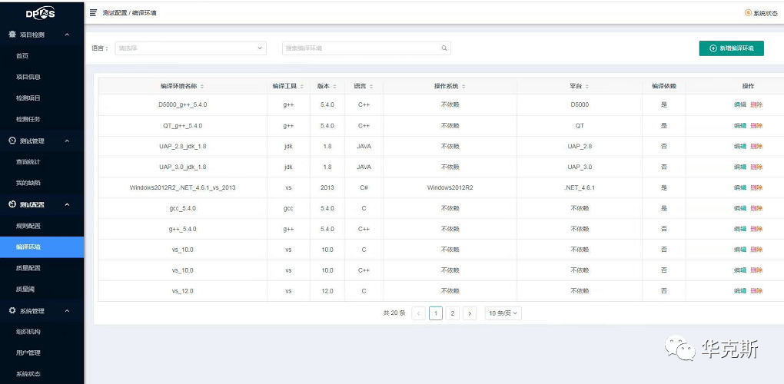Sort by the 操作系统 column header icon
The height and width of the screenshot is (384, 784).
pos(464,86)
